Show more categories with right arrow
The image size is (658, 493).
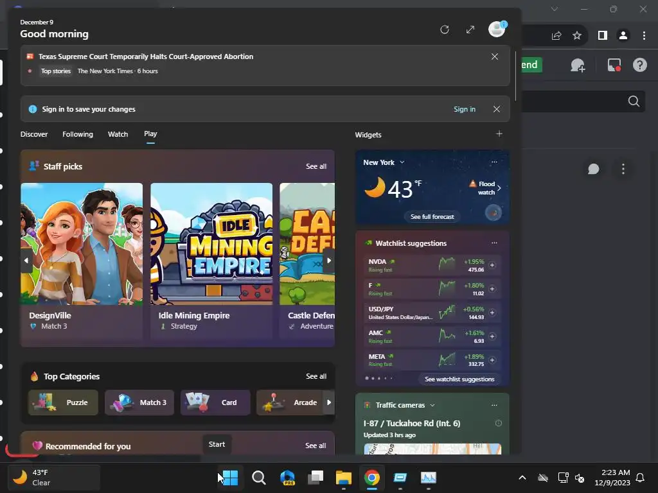click(329, 402)
